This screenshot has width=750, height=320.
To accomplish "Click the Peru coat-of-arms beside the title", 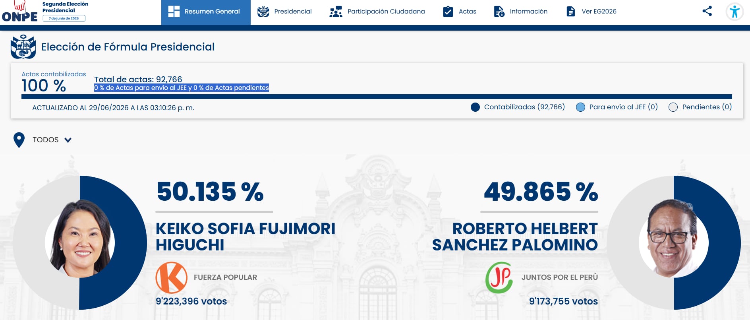I will click(23, 47).
